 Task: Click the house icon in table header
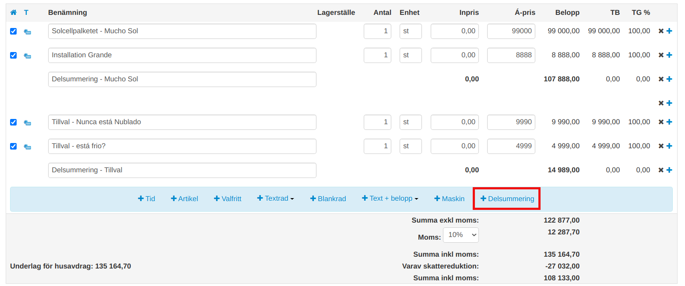coord(13,13)
